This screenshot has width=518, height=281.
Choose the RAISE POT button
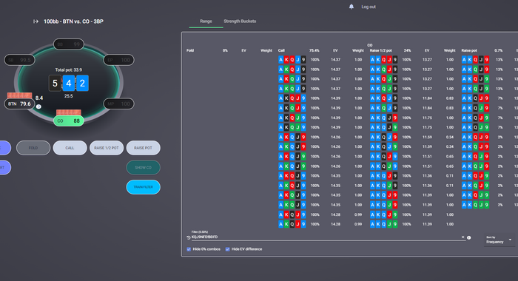pyautogui.click(x=143, y=148)
